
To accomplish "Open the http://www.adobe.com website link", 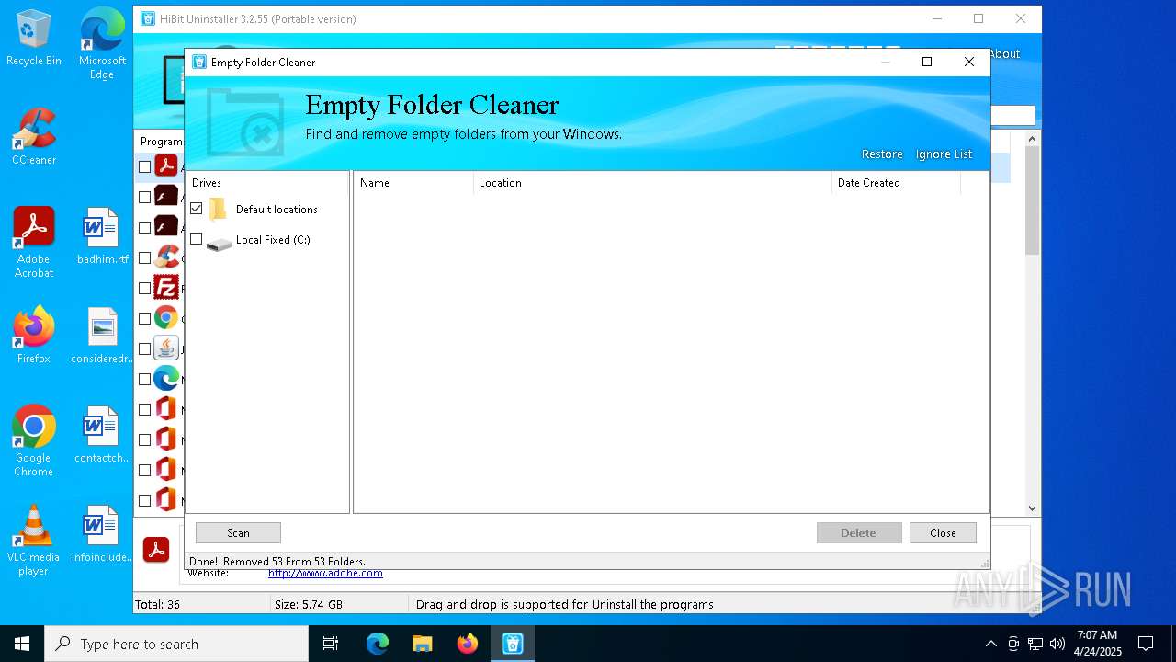I will pyautogui.click(x=325, y=574).
